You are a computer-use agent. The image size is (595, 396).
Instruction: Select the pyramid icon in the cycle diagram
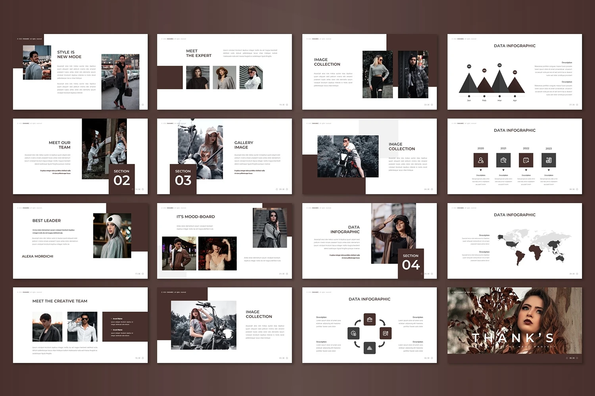pyautogui.click(x=369, y=348)
